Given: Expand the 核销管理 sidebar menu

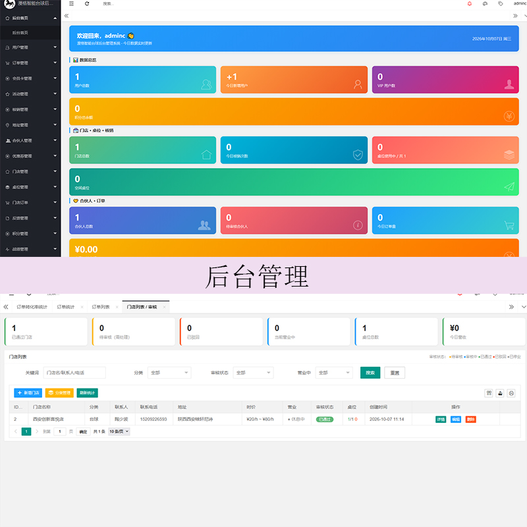Looking at the screenshot, I should [55, 109].
